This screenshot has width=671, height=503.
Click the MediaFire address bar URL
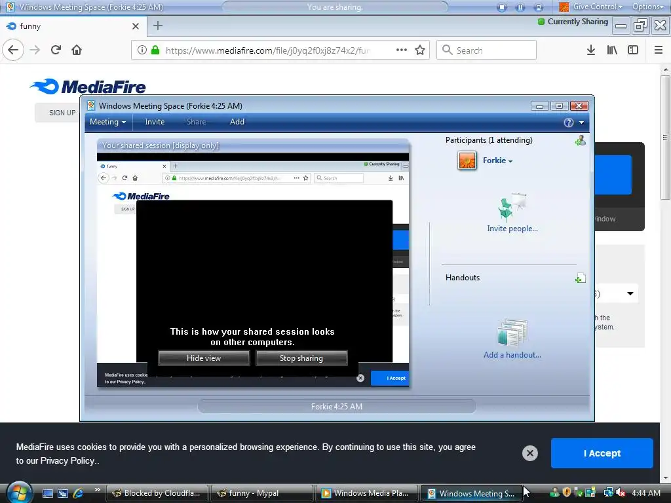(x=267, y=50)
